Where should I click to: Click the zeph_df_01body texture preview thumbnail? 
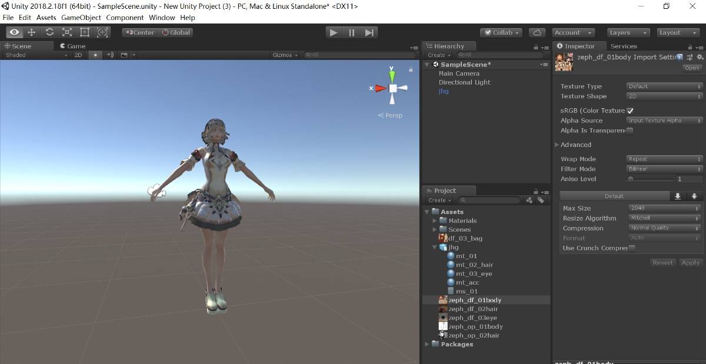(564, 62)
